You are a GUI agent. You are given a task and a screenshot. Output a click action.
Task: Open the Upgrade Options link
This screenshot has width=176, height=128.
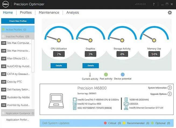pyautogui.click(x=159, y=94)
